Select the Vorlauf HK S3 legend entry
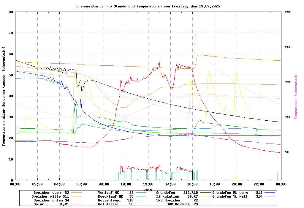This screenshot has width=304, height=208. (116, 193)
